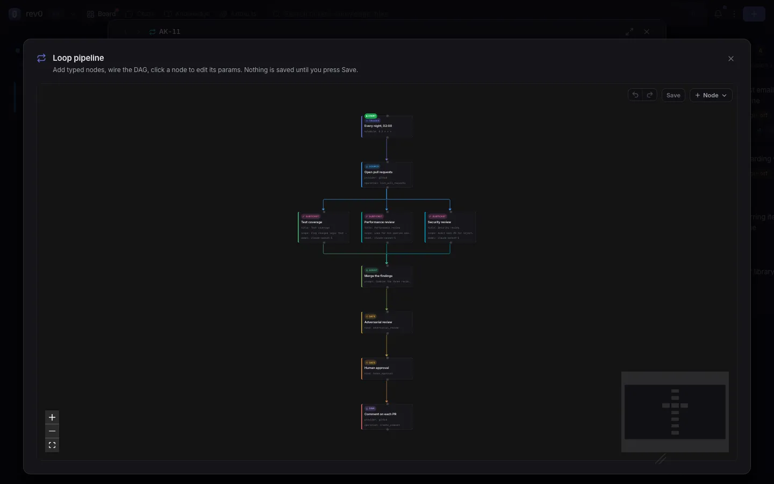
Task: Zoom in the canvas with the plus control
Action: click(x=52, y=417)
